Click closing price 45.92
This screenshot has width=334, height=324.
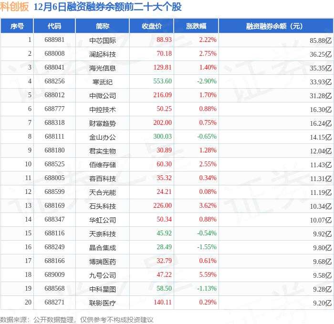click(164, 233)
